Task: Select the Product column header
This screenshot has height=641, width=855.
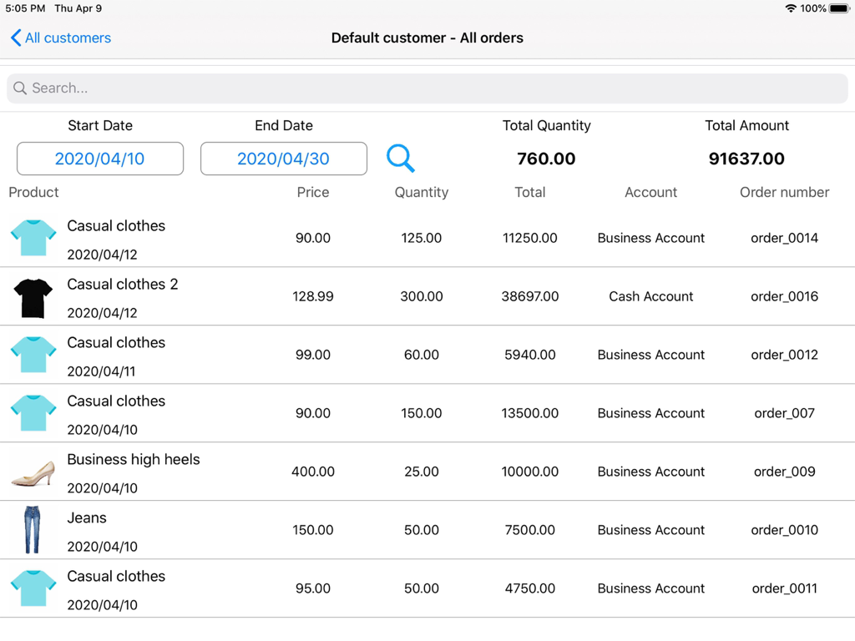Action: tap(33, 192)
